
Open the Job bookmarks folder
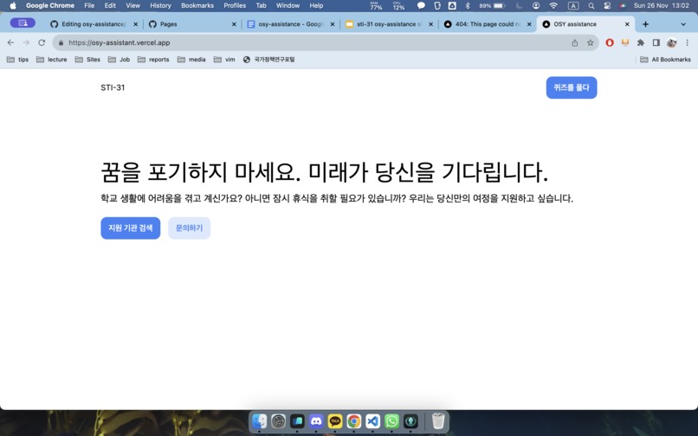[x=119, y=59]
